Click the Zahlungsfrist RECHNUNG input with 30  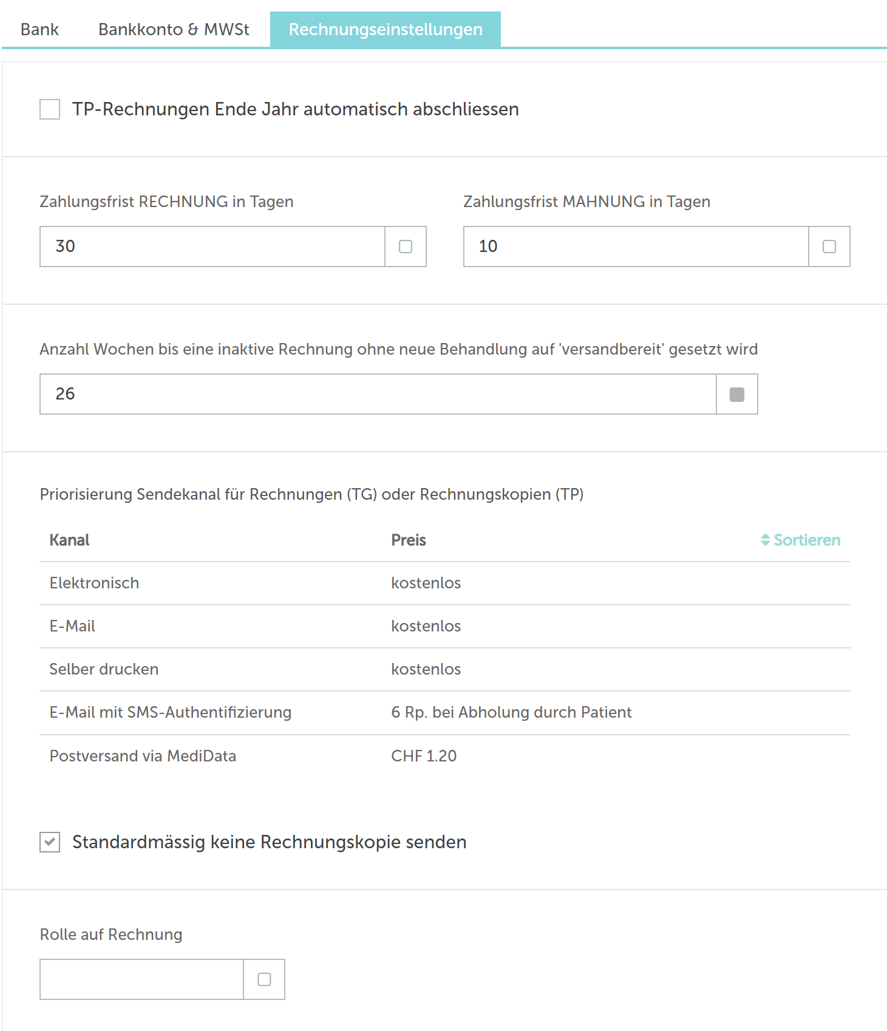[212, 247]
